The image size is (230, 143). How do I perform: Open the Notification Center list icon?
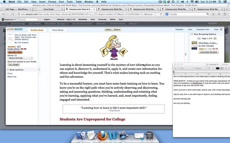click(x=225, y=2)
